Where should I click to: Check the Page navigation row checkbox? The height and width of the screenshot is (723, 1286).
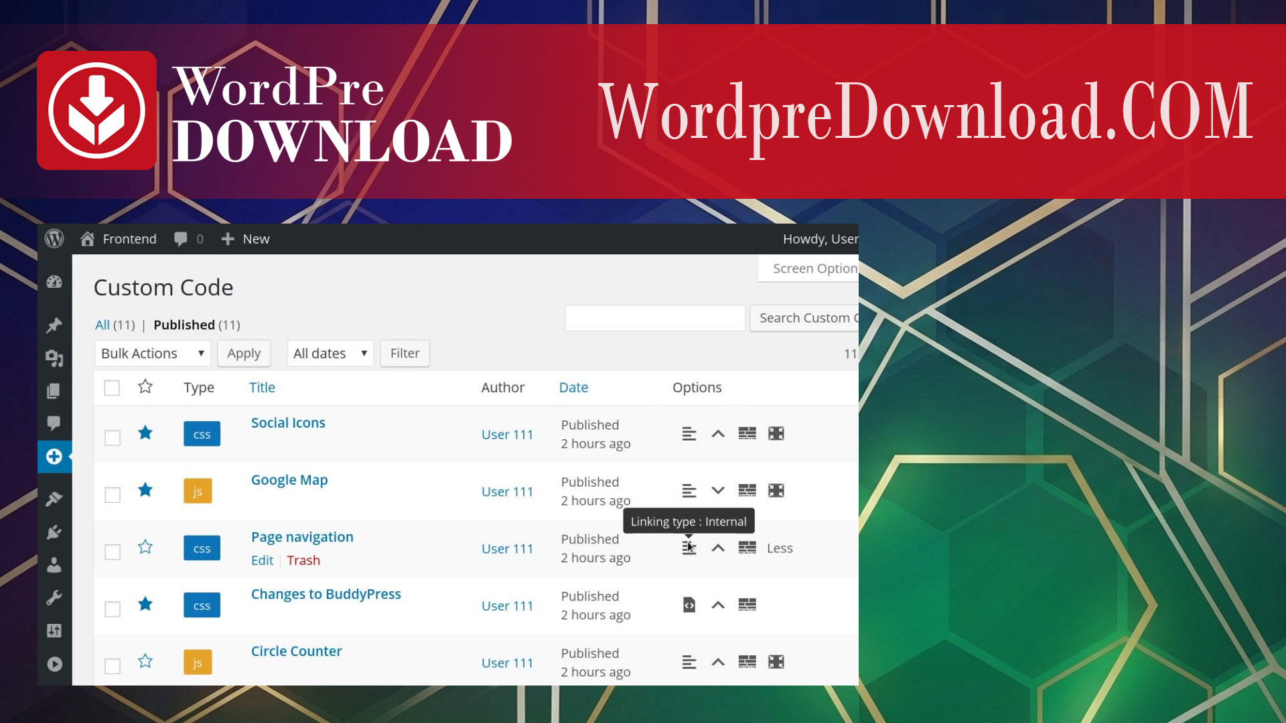[x=113, y=552]
